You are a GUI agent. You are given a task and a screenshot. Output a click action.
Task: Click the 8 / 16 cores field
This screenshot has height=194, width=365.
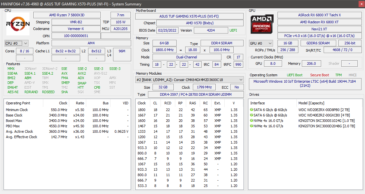pos(24,51)
